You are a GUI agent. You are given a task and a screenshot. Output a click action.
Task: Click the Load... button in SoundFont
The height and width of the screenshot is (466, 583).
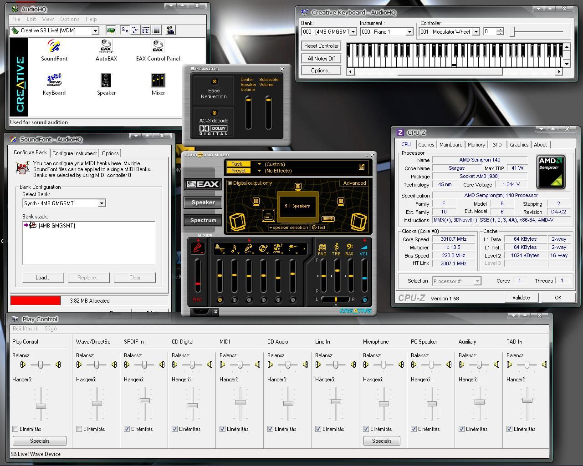click(x=43, y=278)
